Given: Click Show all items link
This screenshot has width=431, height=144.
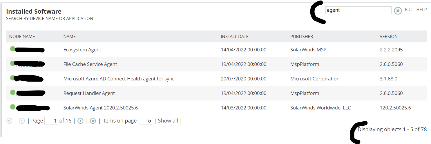Looking at the screenshot, I should [168, 121].
